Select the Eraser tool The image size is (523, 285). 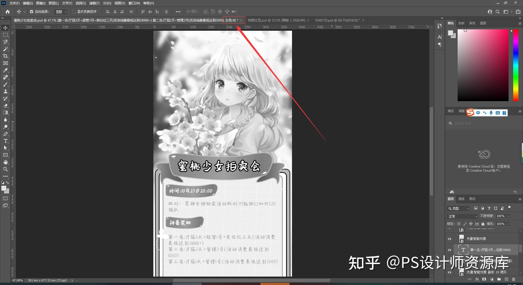(5, 106)
